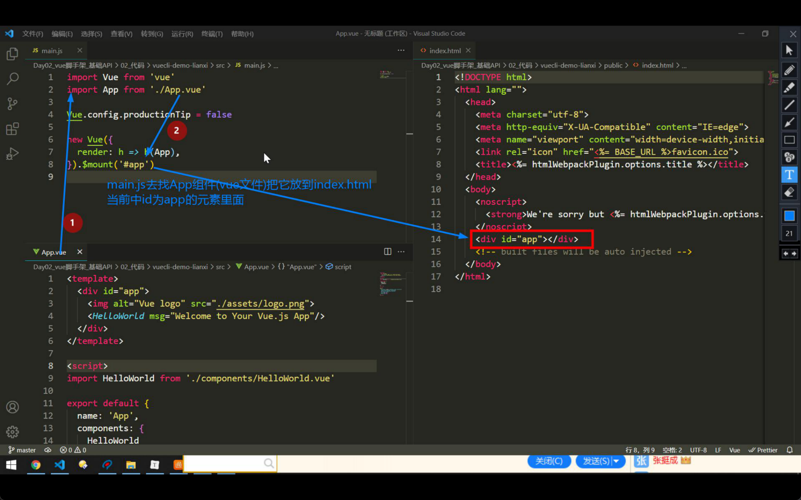Select the arrow annotation tool
The width and height of the screenshot is (801, 500).
click(789, 122)
